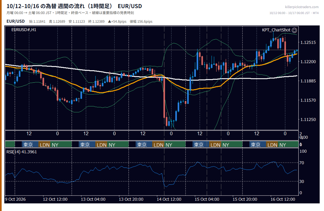Image resolution: width=324 pixels, height=211 pixels.
Task: Click the 1.11570 price axis label
Action: tap(308, 100)
